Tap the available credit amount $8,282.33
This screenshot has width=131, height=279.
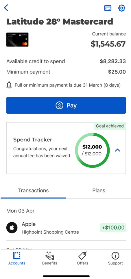coord(113,61)
